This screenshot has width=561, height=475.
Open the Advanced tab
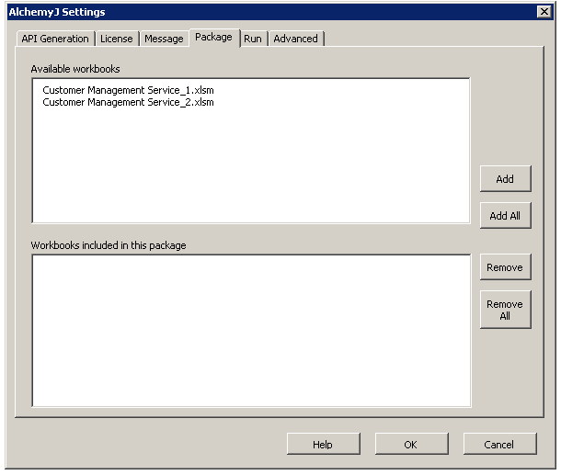coord(295,39)
